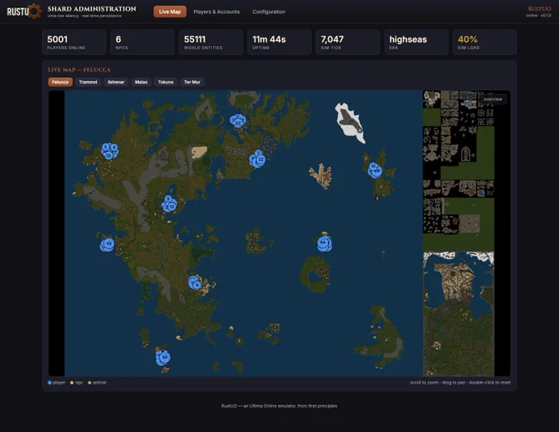
Task: Click the 55111 World Entities card
Action: [211, 42]
